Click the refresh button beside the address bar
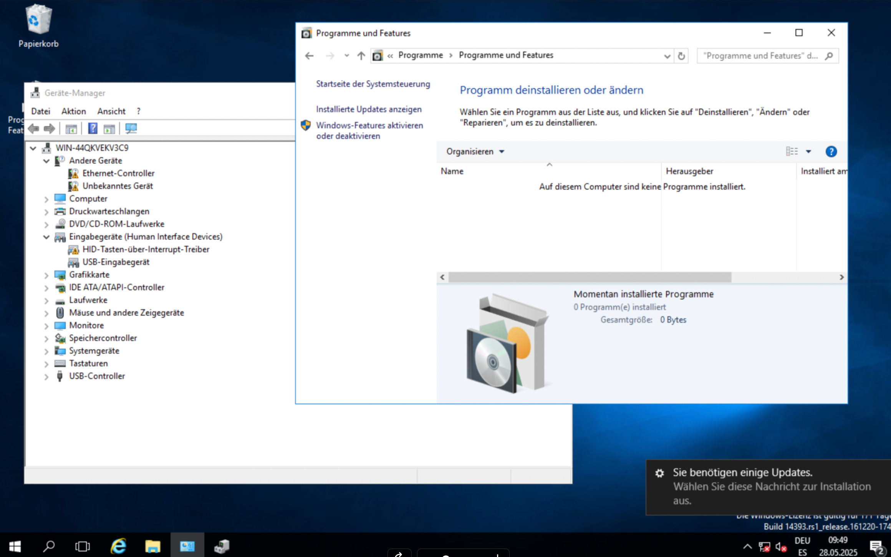 [681, 56]
